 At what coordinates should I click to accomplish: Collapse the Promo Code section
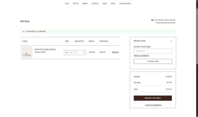click(x=171, y=41)
